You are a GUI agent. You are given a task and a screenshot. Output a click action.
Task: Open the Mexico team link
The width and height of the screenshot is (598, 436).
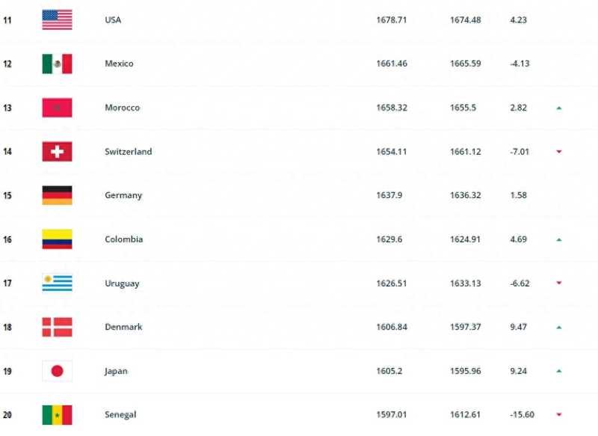(119, 64)
